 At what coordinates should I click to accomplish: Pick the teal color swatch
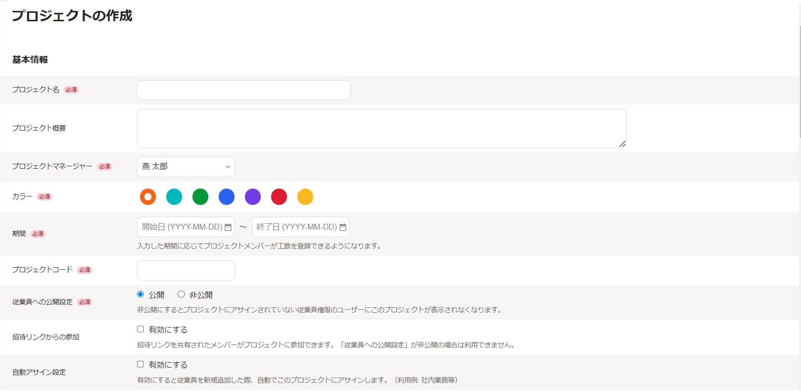[x=174, y=196]
